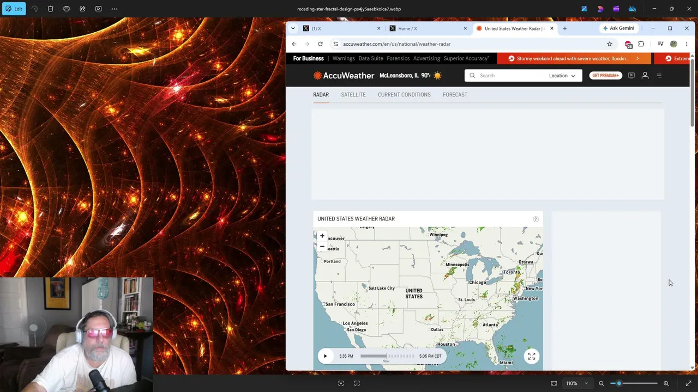This screenshot has height=392, width=698.
Task: Delete the image with the trash icon
Action: 50,9
